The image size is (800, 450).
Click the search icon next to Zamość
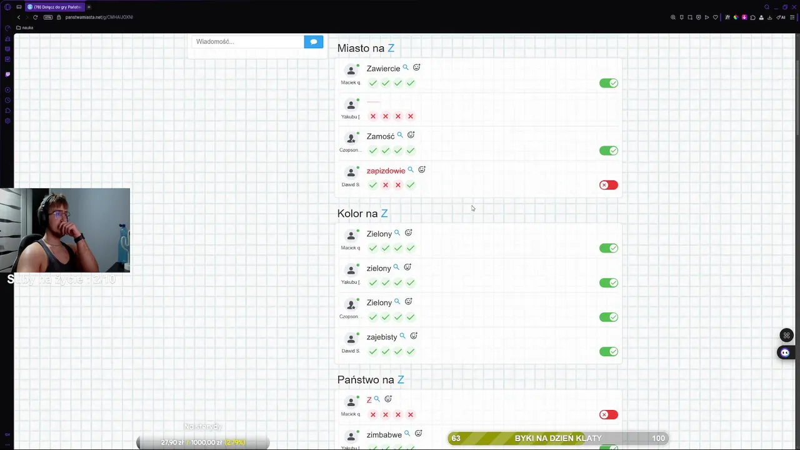[x=400, y=135]
